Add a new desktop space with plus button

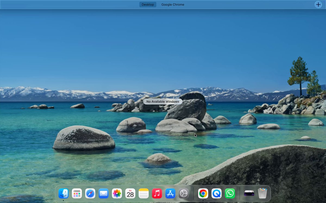click(318, 5)
